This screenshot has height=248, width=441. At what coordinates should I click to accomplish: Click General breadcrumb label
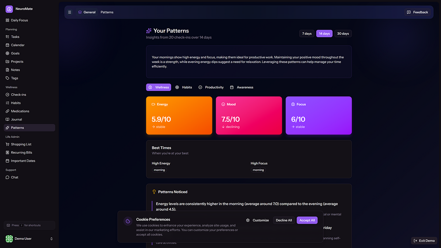[89, 12]
